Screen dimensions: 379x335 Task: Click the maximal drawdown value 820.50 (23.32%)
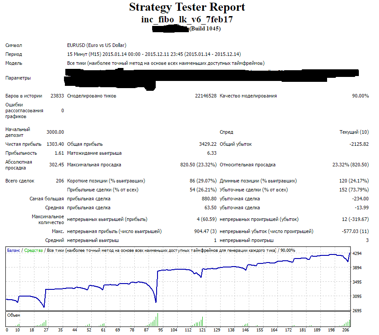[198, 165]
